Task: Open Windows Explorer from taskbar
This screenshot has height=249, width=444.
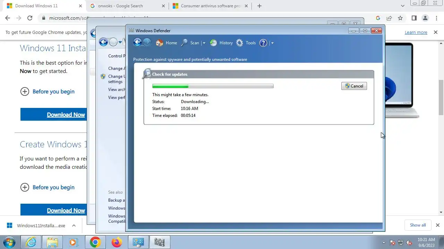Action: click(52, 242)
